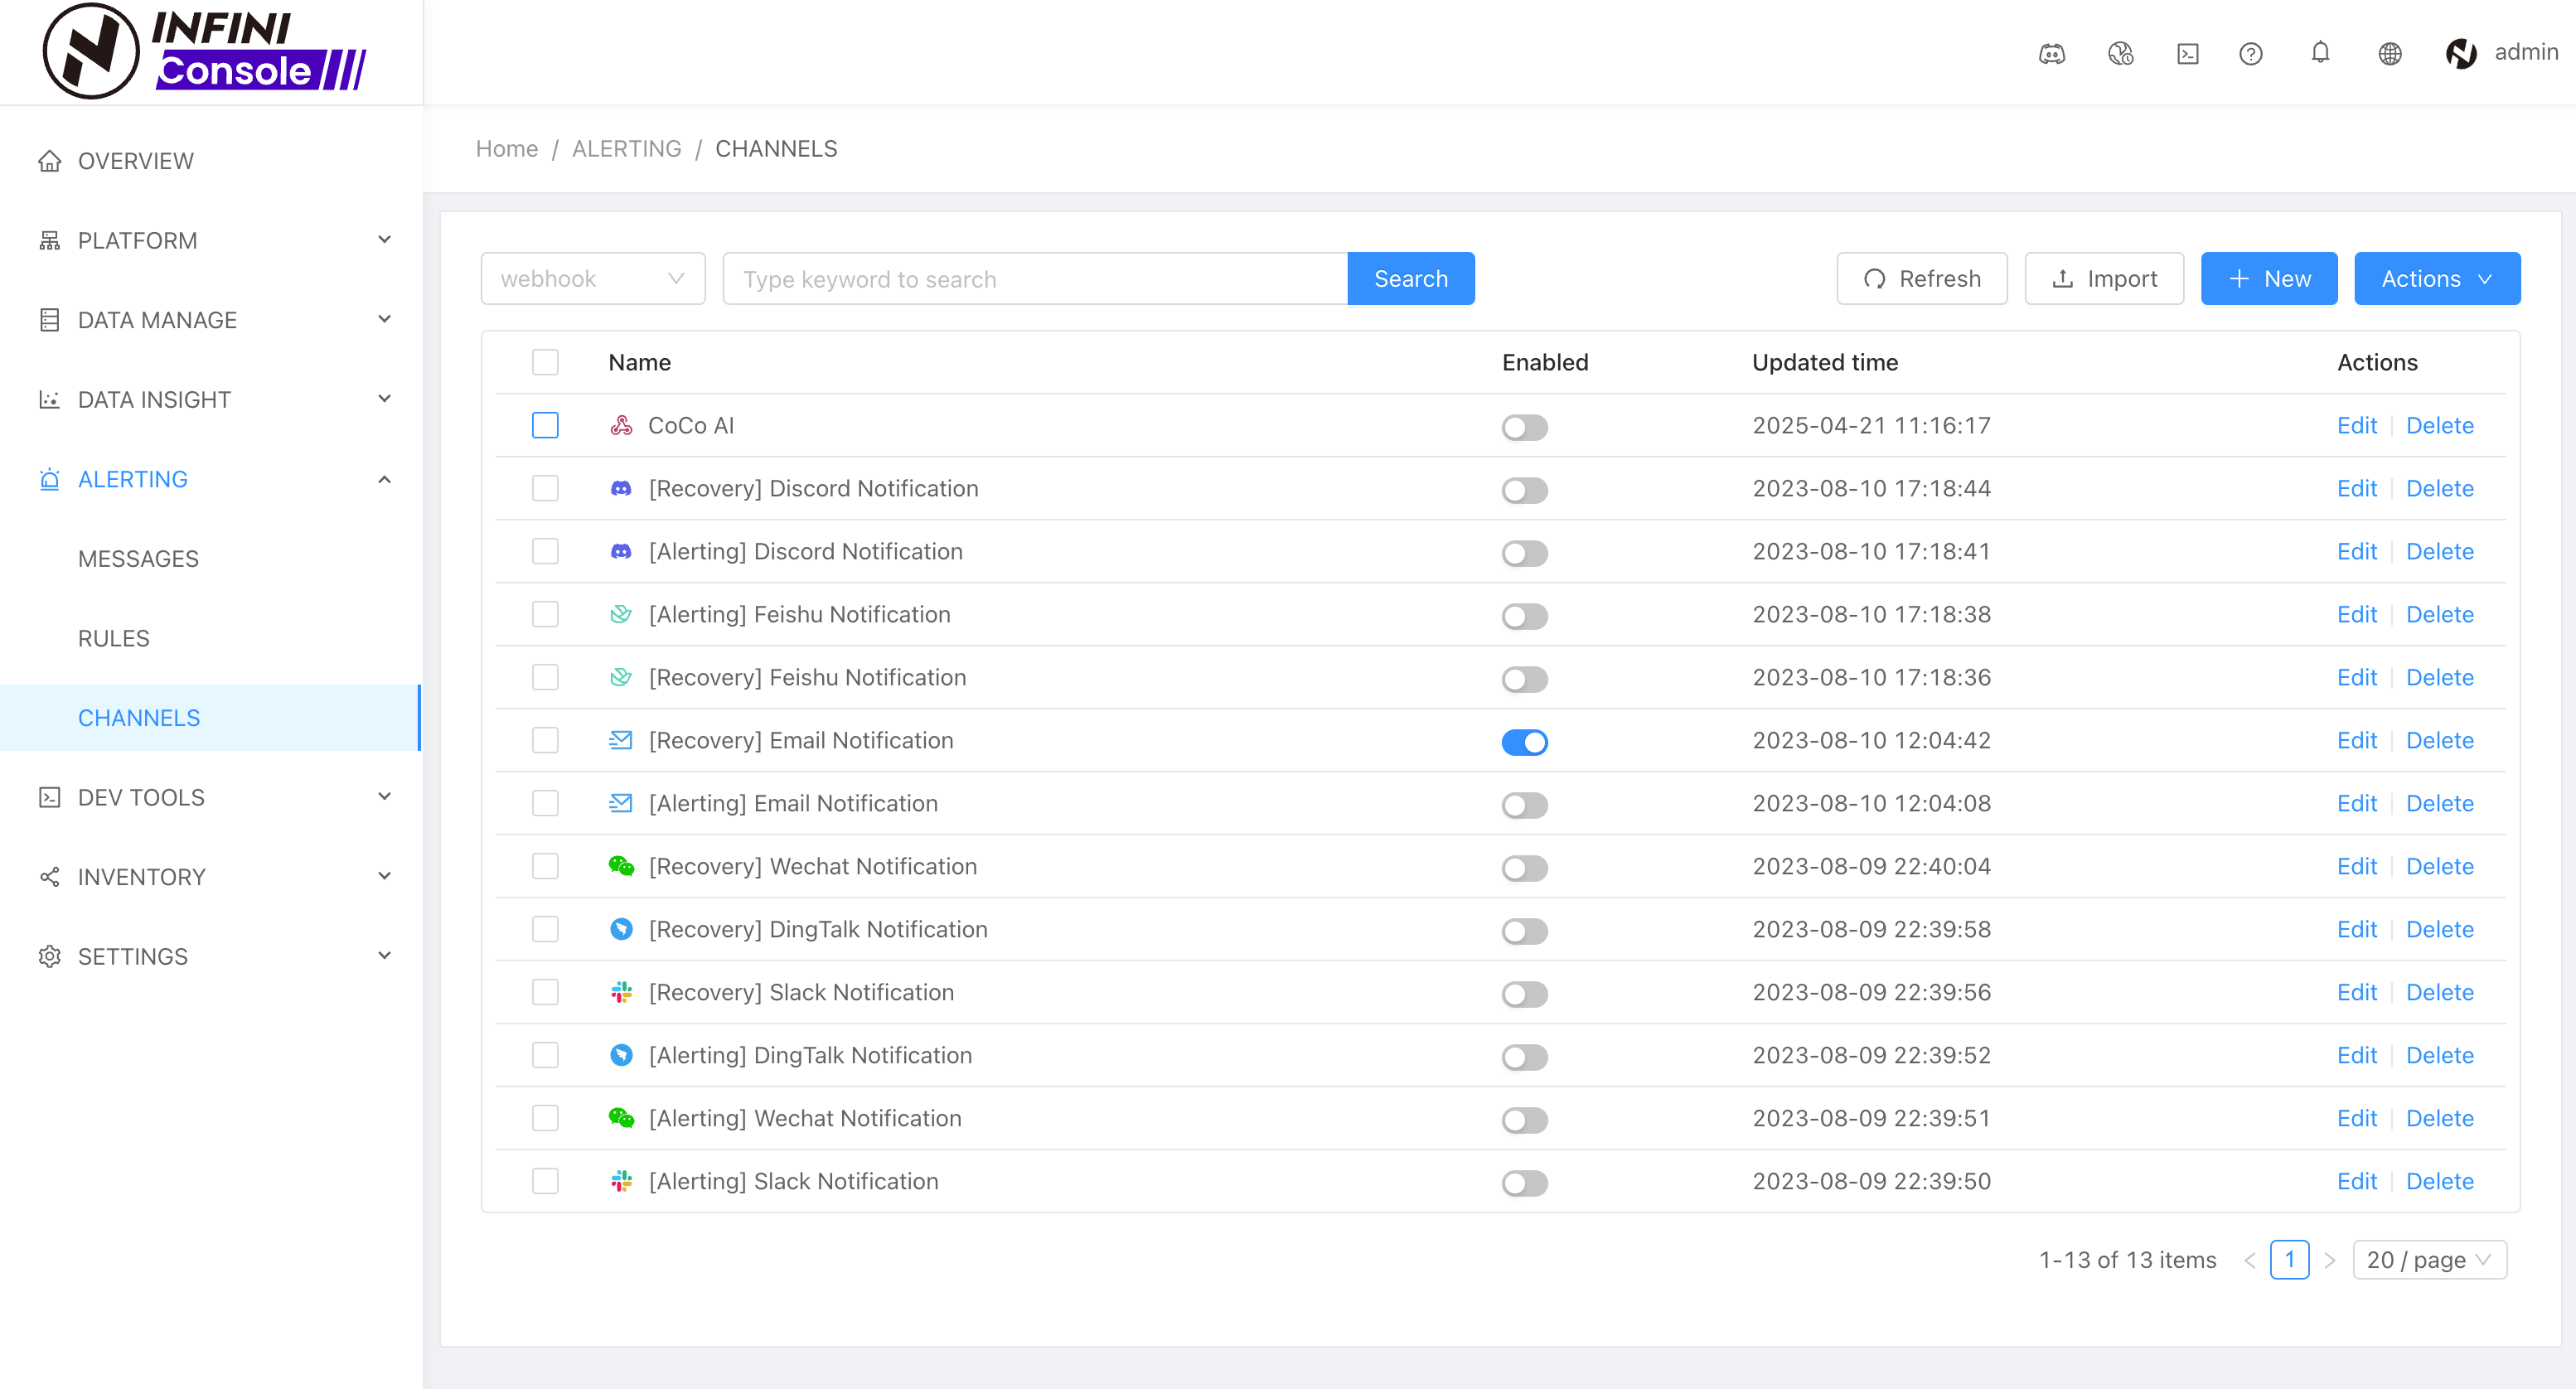Enable the CoCo AI channel toggle

(1524, 428)
